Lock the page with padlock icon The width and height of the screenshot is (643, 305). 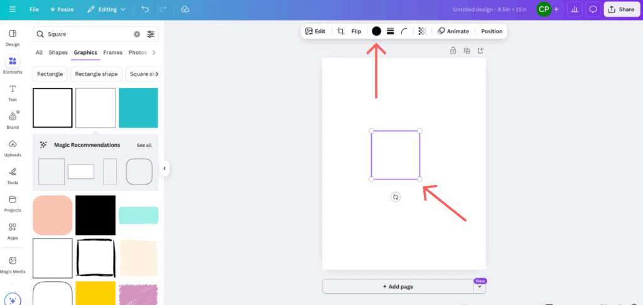coord(453,50)
